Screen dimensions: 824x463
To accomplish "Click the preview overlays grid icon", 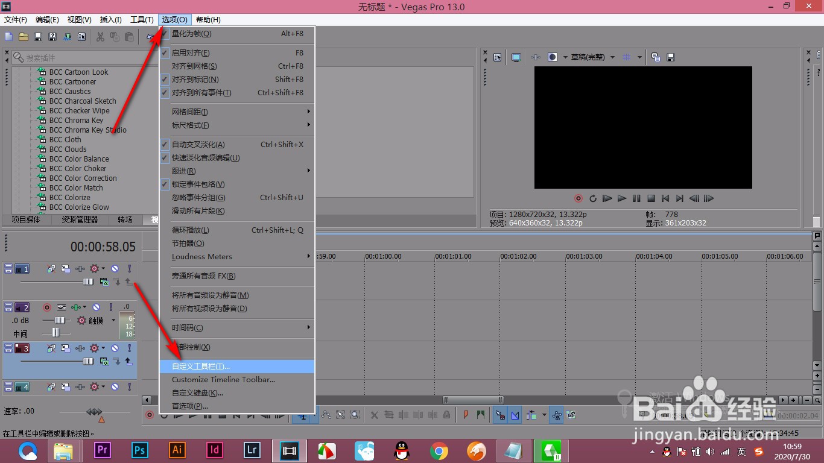I will tap(627, 57).
